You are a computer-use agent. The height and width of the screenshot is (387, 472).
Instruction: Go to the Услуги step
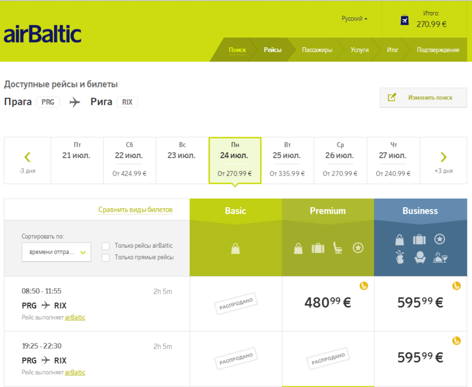coord(360,50)
